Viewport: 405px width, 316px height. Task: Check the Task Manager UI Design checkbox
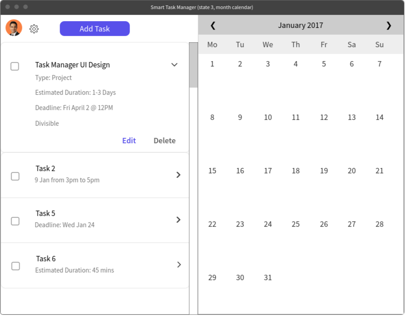coord(15,66)
